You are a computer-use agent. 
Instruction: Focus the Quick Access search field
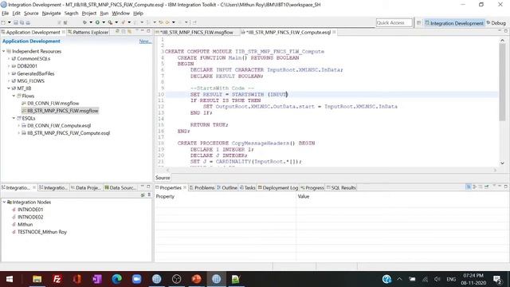tap(394, 23)
